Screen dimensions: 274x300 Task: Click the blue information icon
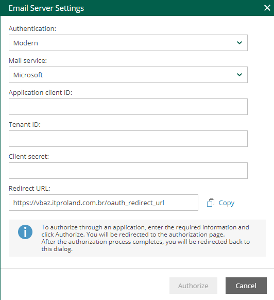(x=25, y=232)
